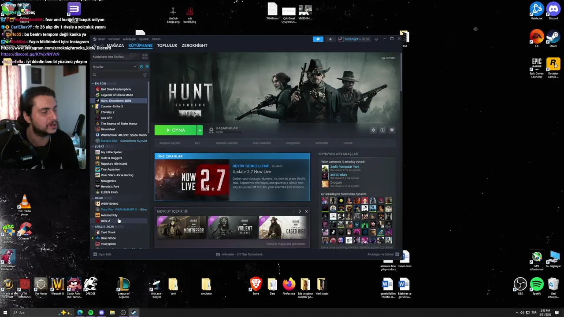Open the Steam notifications bell
Image resolution: width=564 pixels, height=317 pixels.
(x=330, y=39)
